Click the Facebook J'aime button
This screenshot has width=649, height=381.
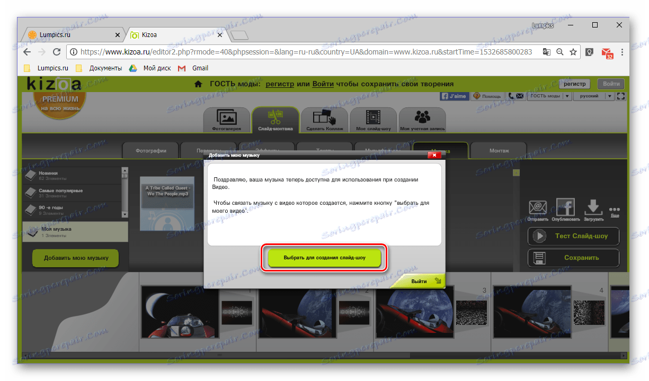click(x=455, y=96)
